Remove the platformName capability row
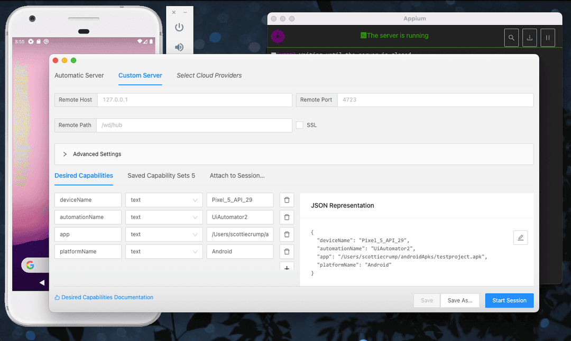Image resolution: width=571 pixels, height=341 pixels. click(x=287, y=252)
